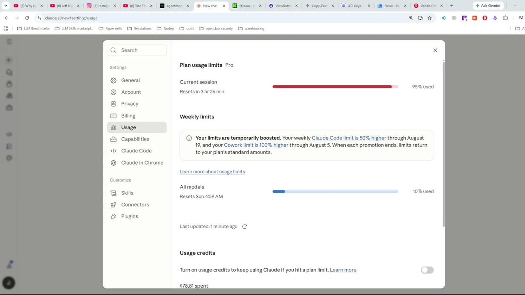Switch to the Instagram tab
Image resolution: width=525 pixels, height=295 pixels.
(x=101, y=6)
